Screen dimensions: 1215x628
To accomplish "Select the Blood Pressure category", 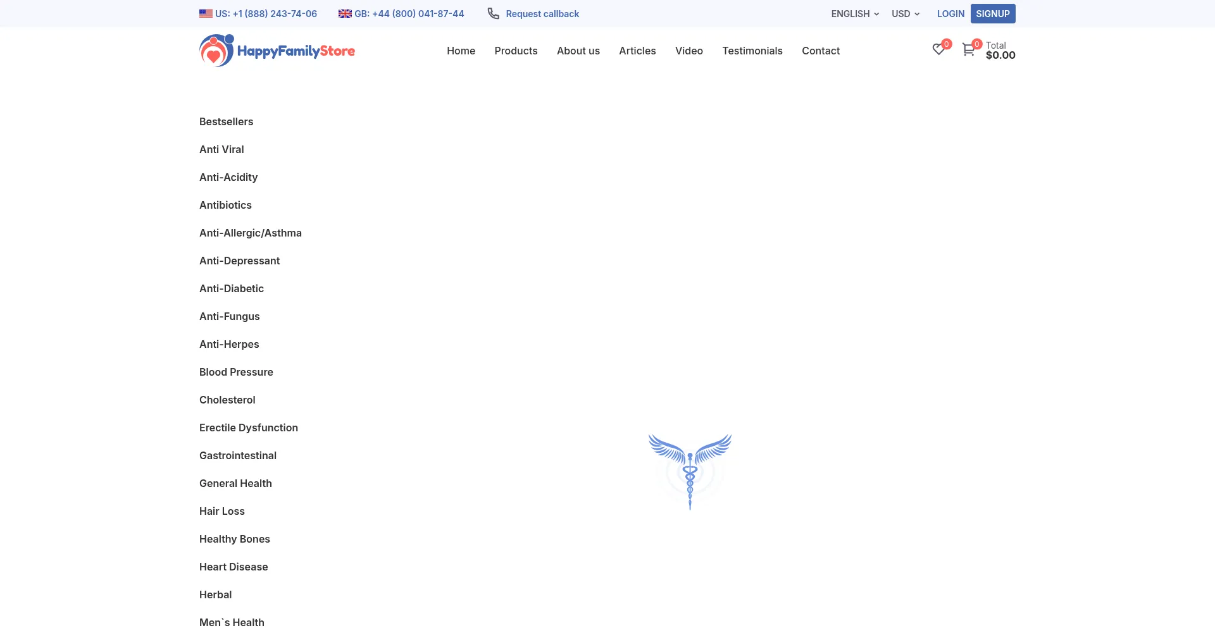I will (x=236, y=372).
